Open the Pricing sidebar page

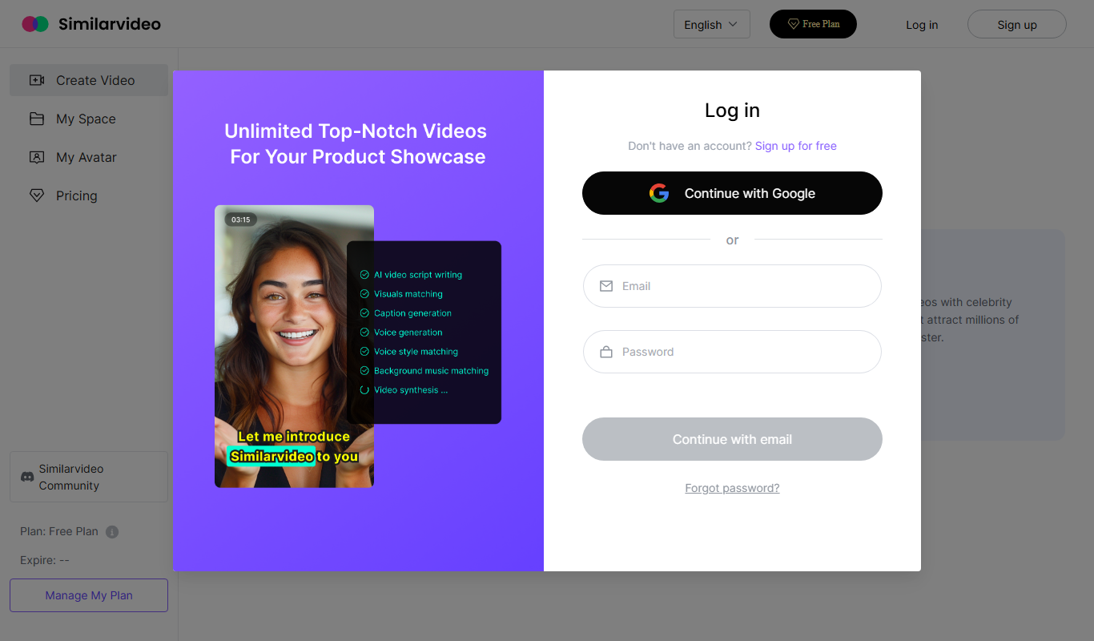89,196
